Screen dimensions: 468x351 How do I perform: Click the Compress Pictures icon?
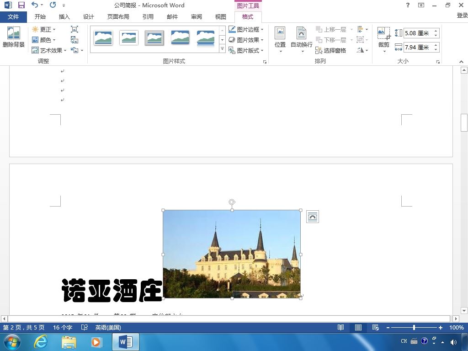(74, 29)
